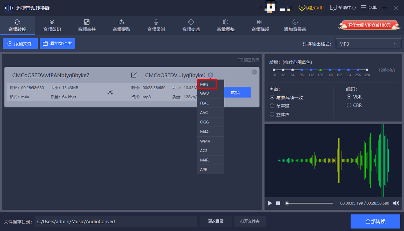Click the shuffle conversion arrows icon

[110, 92]
